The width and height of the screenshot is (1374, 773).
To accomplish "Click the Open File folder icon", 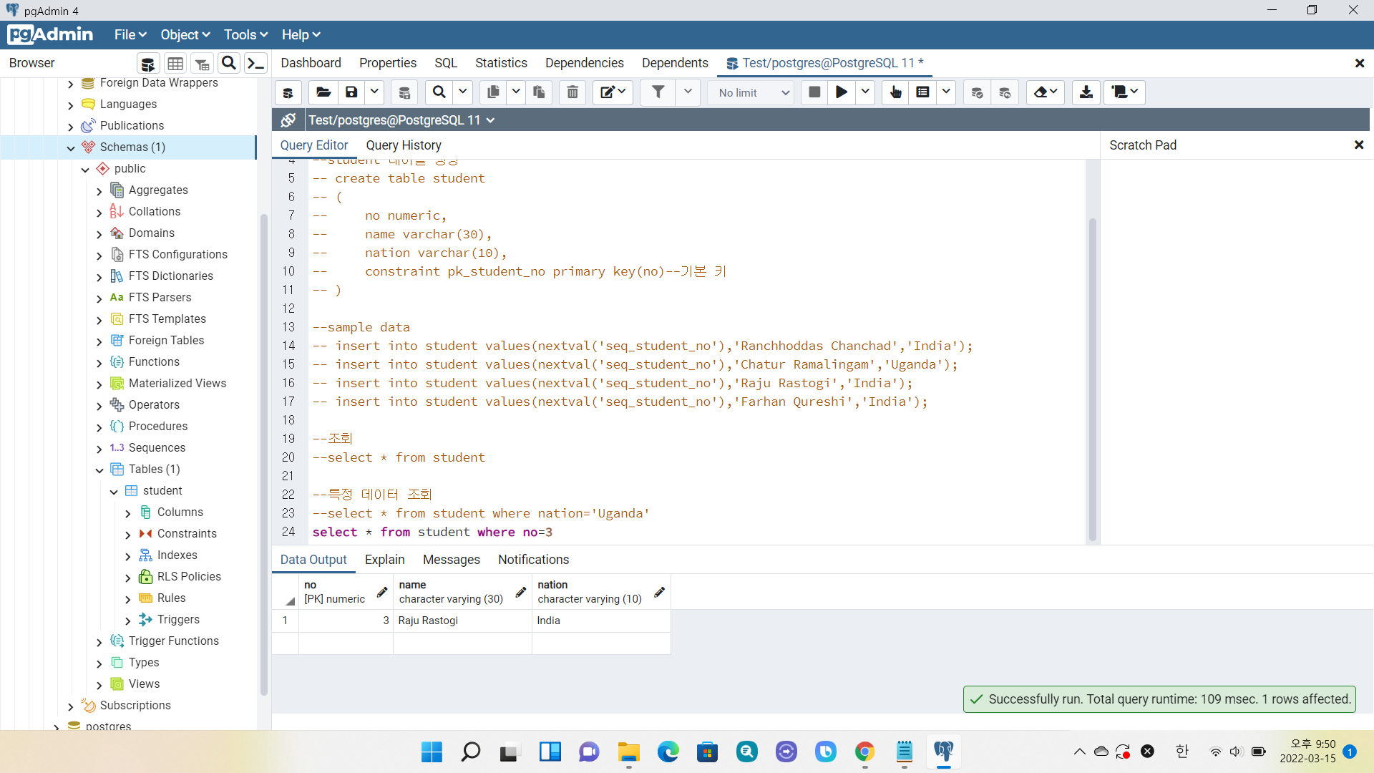I will pyautogui.click(x=323, y=92).
